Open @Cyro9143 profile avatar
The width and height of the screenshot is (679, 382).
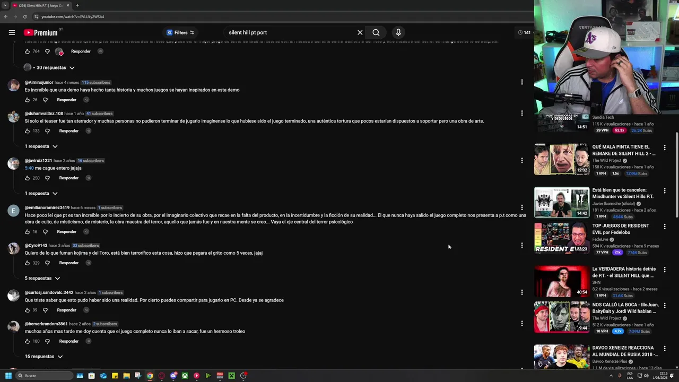(x=13, y=249)
